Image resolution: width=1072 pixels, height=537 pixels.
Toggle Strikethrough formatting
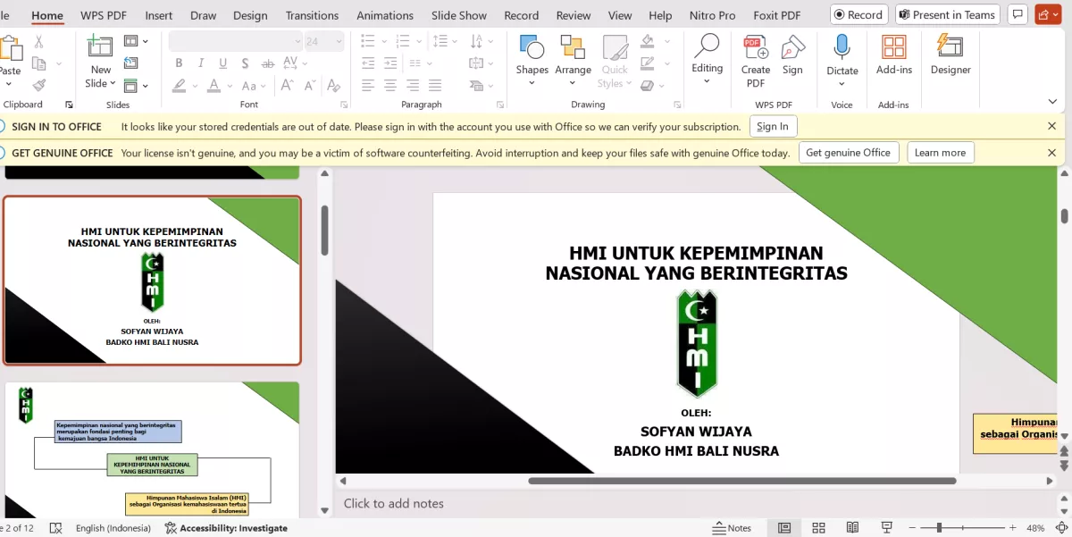[265, 63]
